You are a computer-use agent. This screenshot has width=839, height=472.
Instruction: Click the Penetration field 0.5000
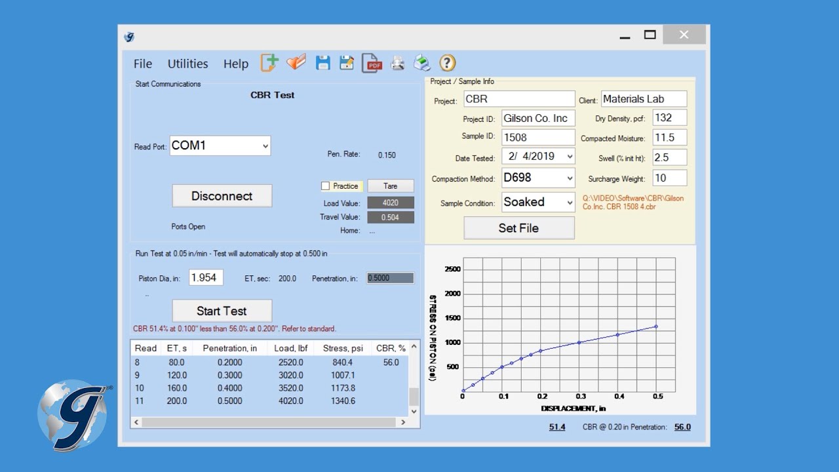click(x=391, y=278)
